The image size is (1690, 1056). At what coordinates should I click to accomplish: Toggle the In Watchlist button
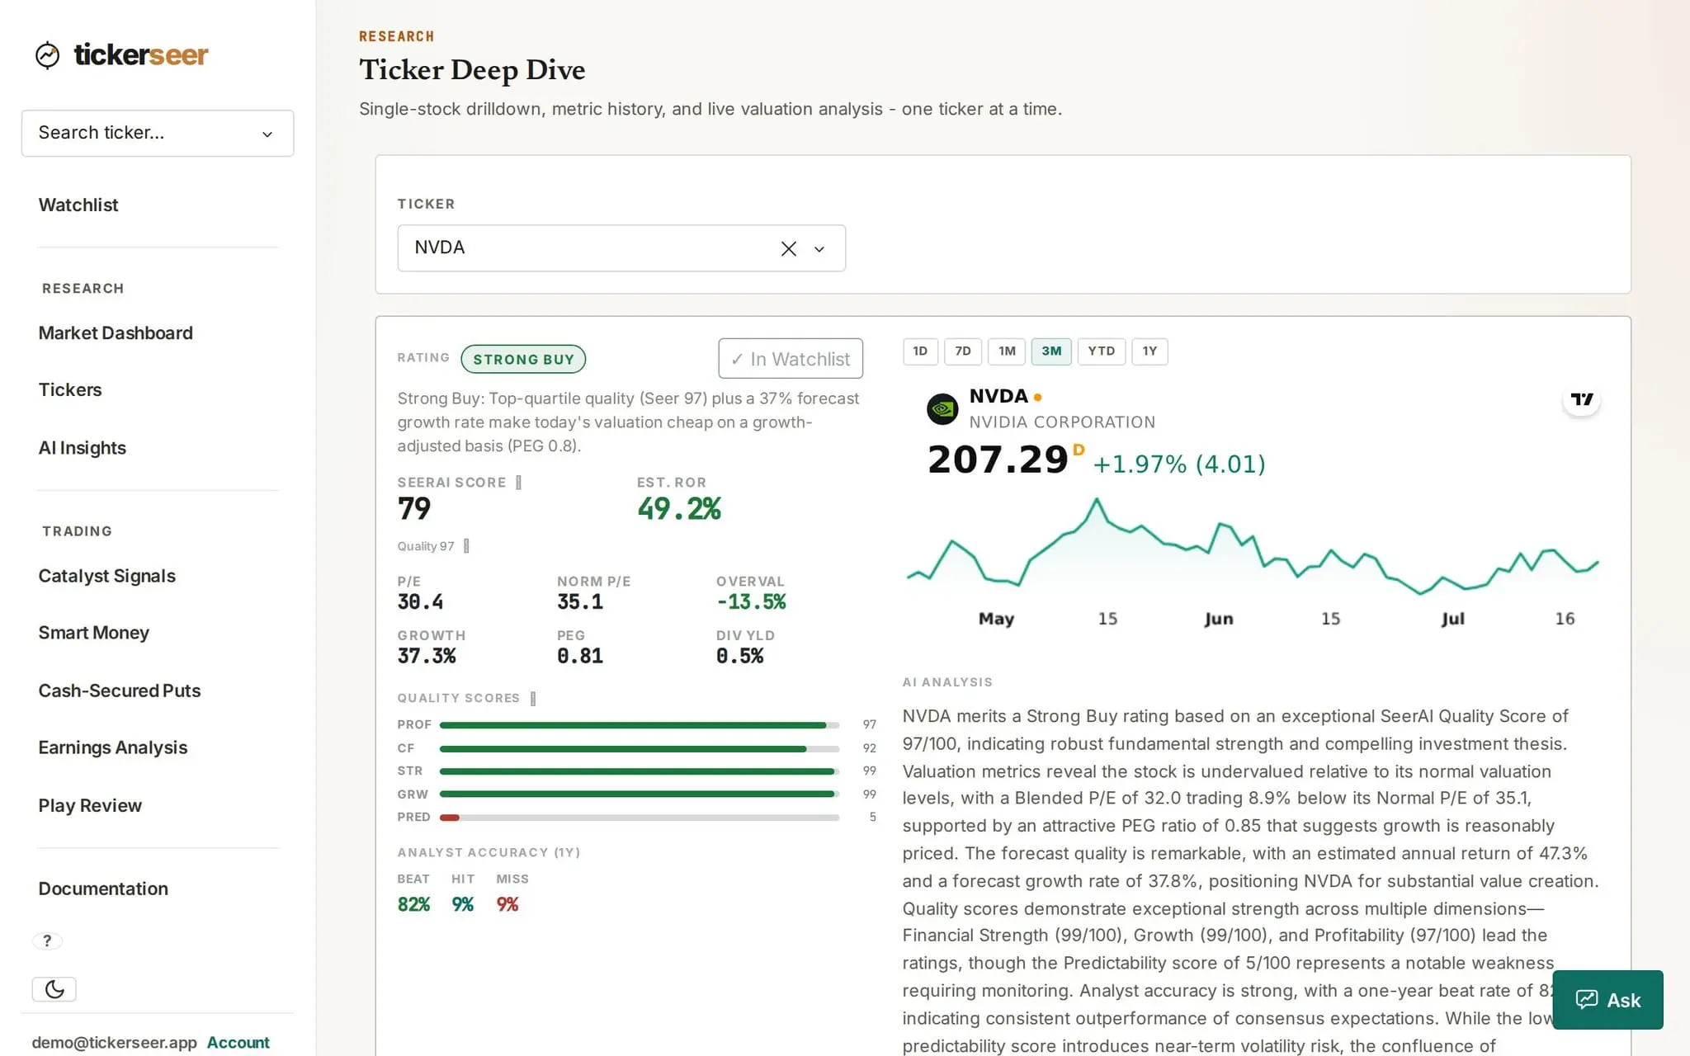pyautogui.click(x=791, y=359)
